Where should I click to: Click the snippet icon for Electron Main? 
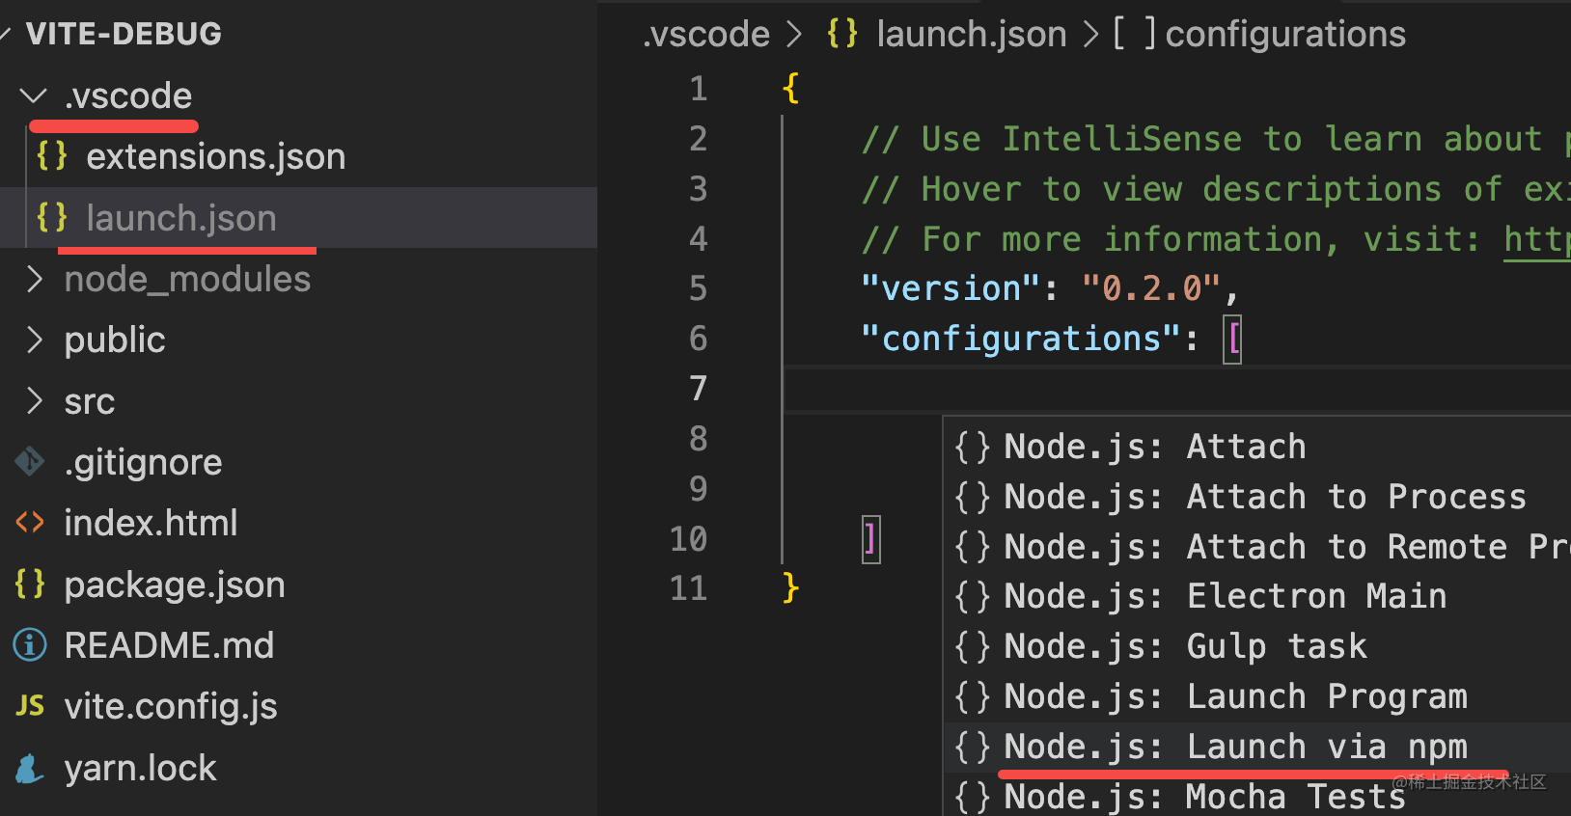tap(973, 596)
